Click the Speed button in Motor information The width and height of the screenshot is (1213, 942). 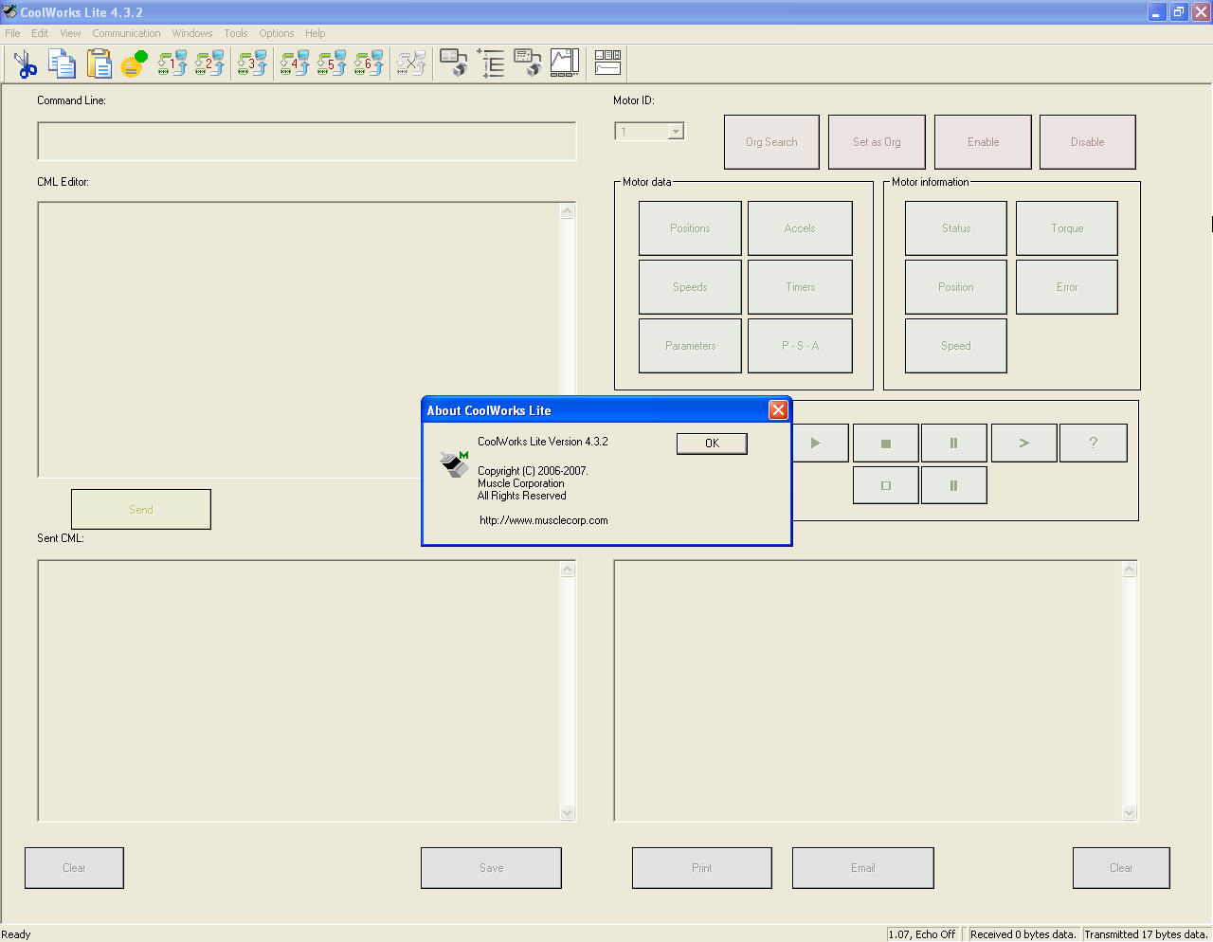point(956,346)
